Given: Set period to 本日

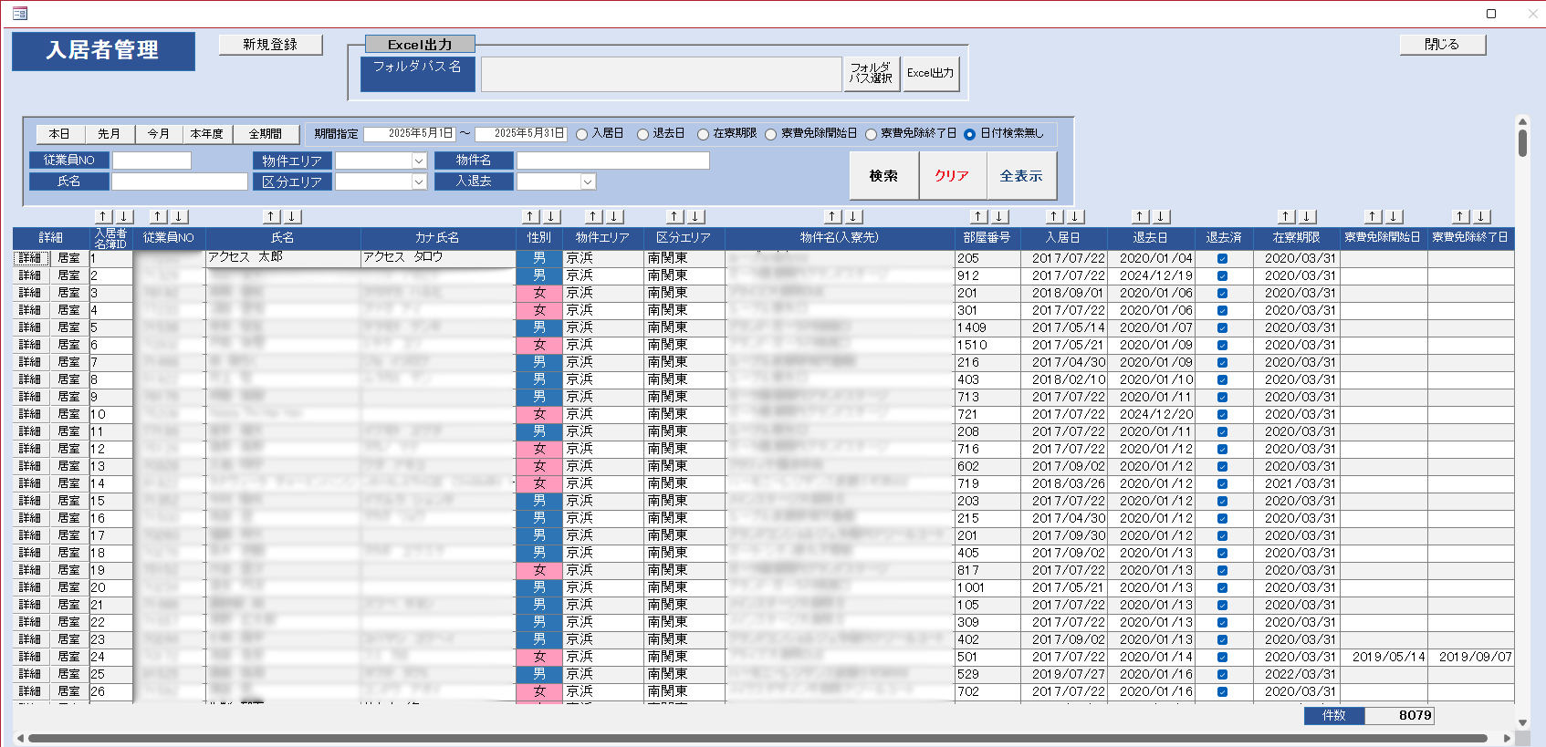Looking at the screenshot, I should coord(59,134).
